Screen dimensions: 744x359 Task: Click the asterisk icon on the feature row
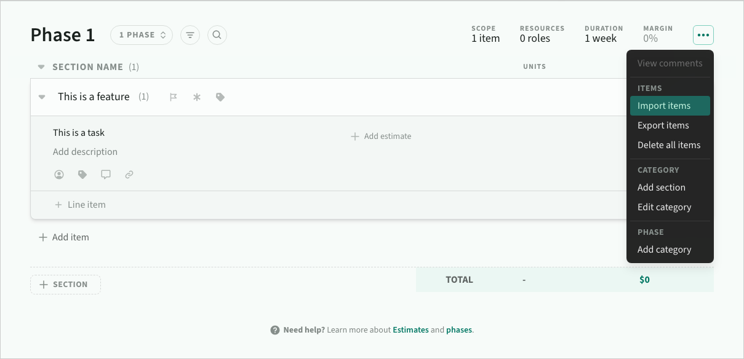pos(197,97)
